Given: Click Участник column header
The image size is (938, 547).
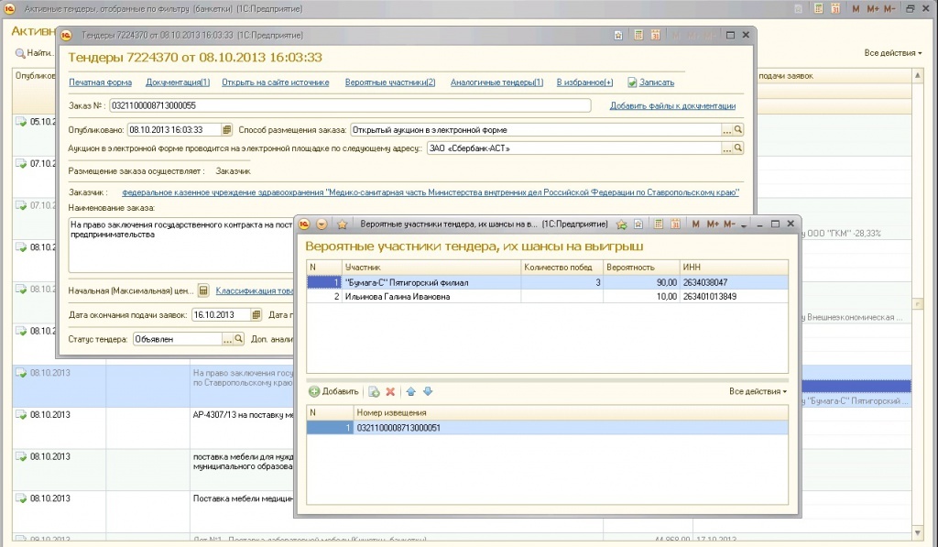Looking at the screenshot, I should click(431, 268).
